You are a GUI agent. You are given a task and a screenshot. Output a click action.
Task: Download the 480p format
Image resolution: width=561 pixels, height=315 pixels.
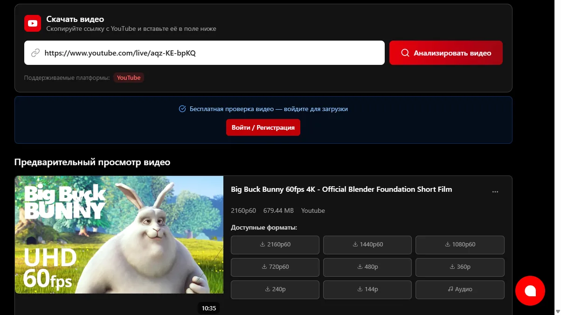[367, 267]
